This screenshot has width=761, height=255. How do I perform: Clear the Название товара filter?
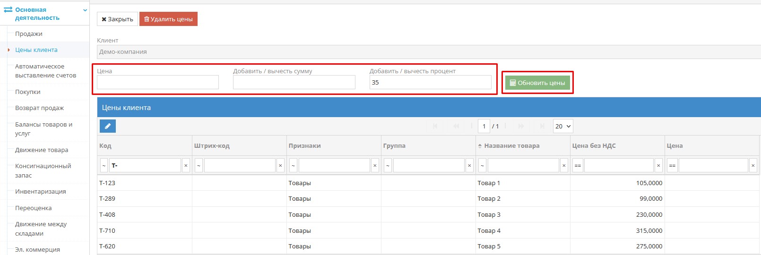tap(564, 166)
